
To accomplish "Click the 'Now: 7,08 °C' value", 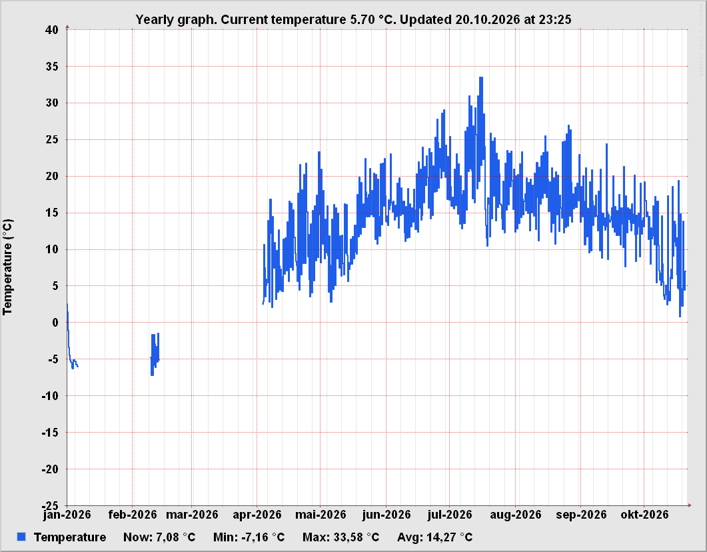I will (159, 537).
